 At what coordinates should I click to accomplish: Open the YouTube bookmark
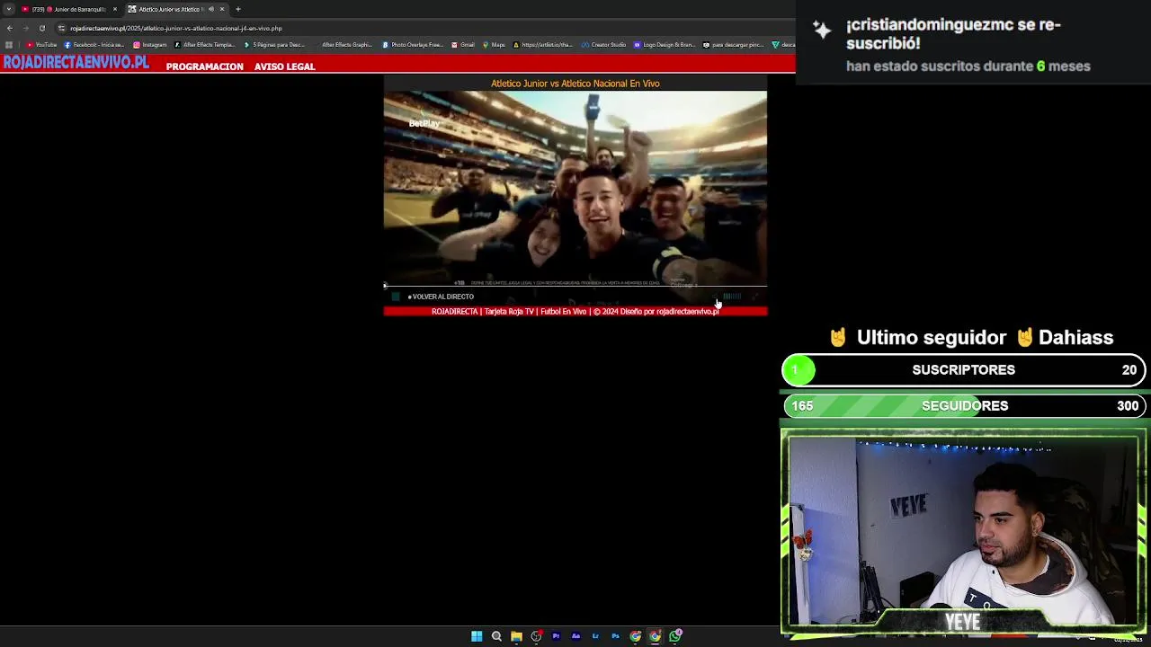[41, 44]
